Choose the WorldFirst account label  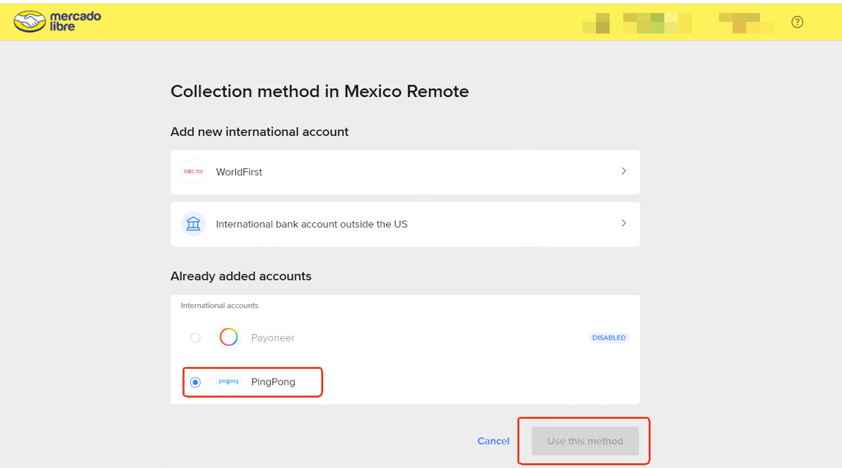(239, 172)
